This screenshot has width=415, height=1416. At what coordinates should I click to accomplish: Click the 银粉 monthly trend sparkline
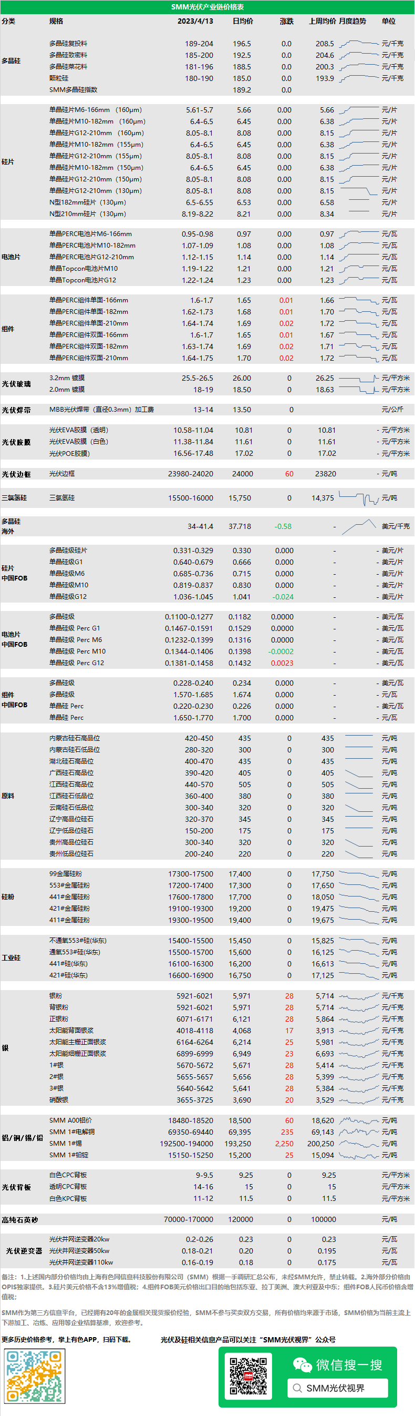(358, 996)
